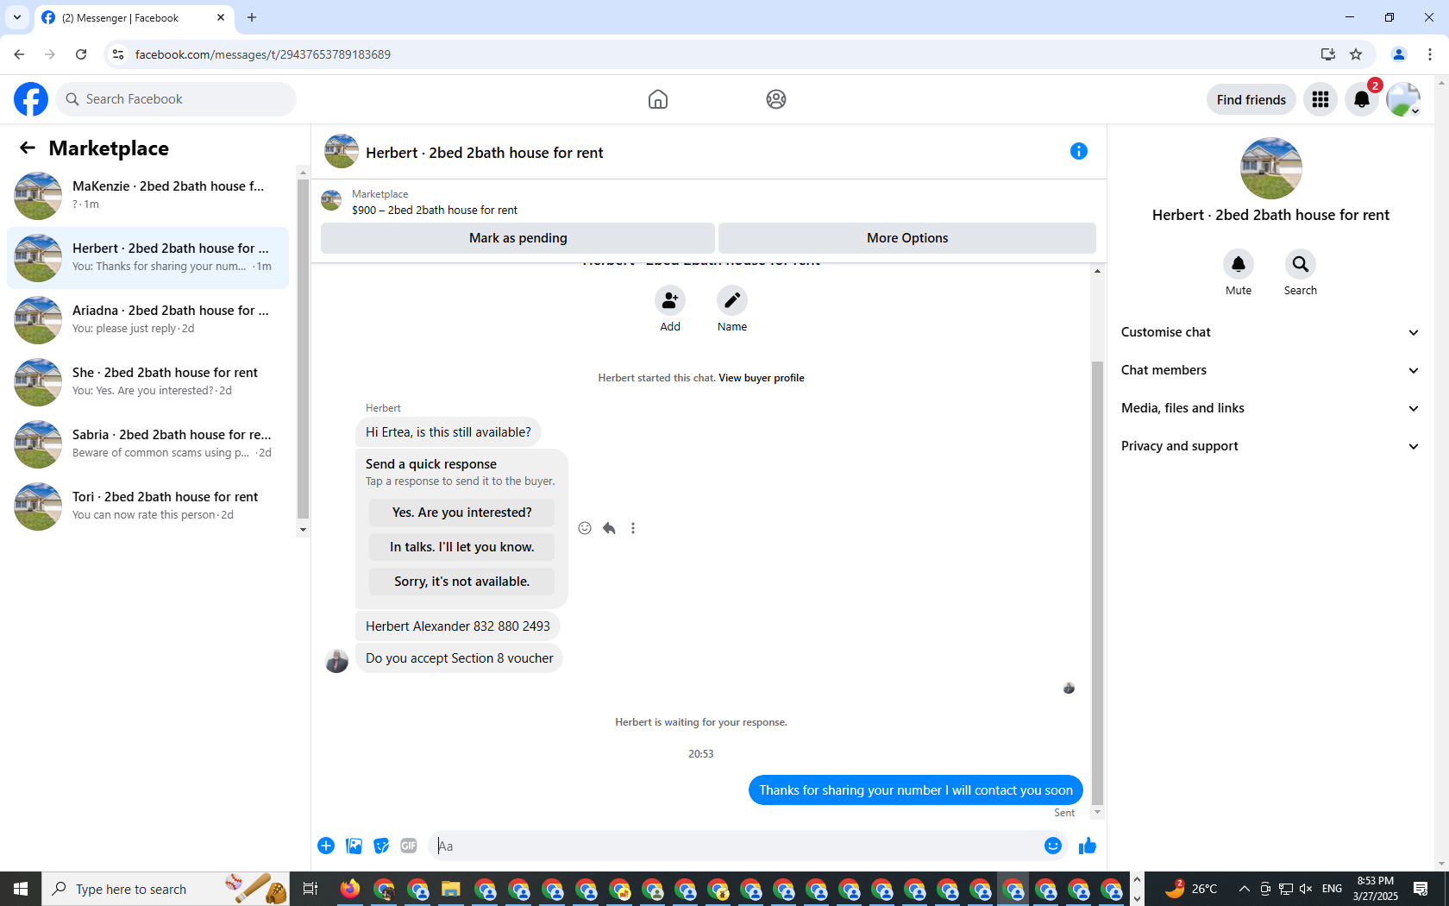Open the taskbar clock and date
Screen dimensions: 1449x906
tap(1375, 889)
